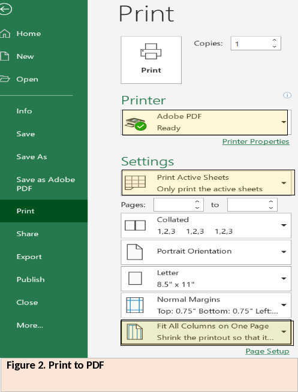Screen dimensions: 298x392
Task: Open the Adobe PDF printer dropdown
Action: pos(284,122)
